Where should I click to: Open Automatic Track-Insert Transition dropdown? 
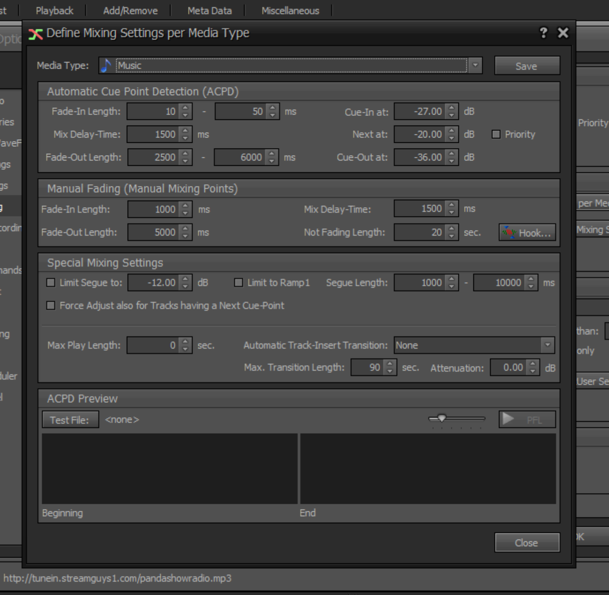point(547,345)
